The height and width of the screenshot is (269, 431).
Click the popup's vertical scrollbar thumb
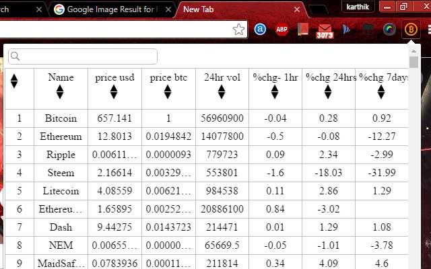(413, 63)
